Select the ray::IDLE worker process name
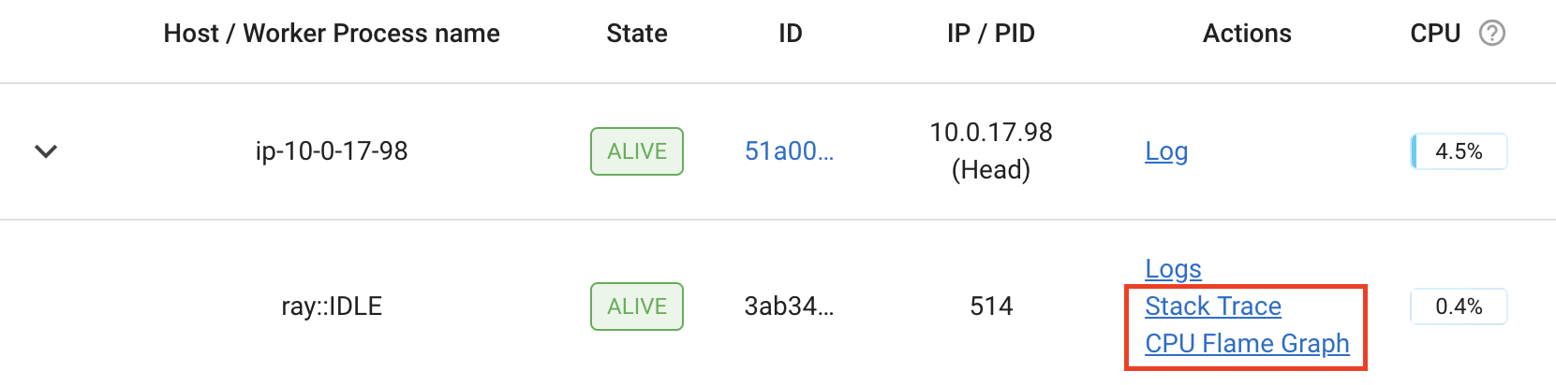This screenshot has height=385, width=1556. (x=332, y=307)
